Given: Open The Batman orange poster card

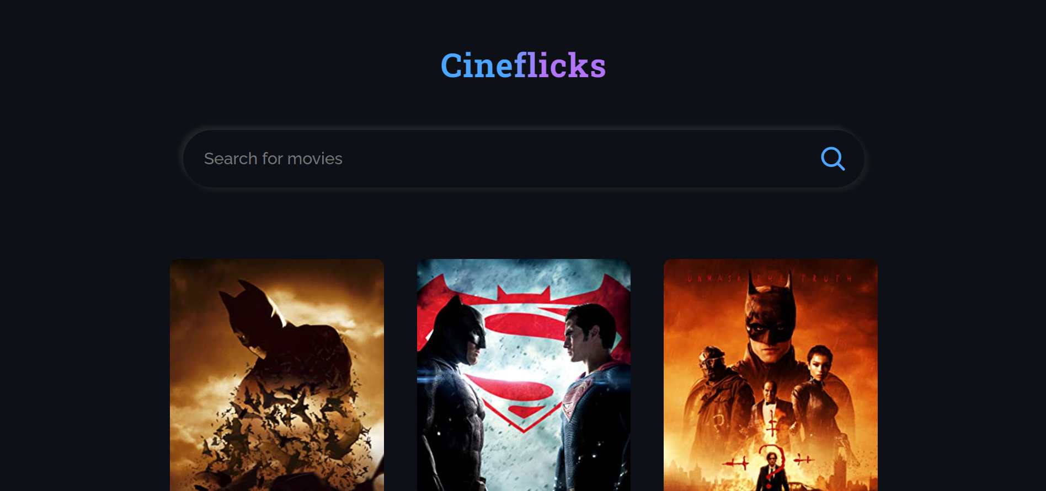Looking at the screenshot, I should [x=771, y=375].
